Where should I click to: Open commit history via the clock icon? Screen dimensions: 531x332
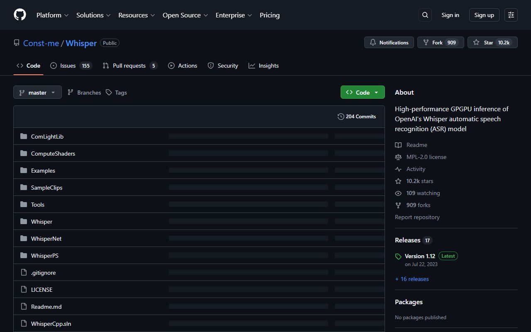[x=341, y=117]
